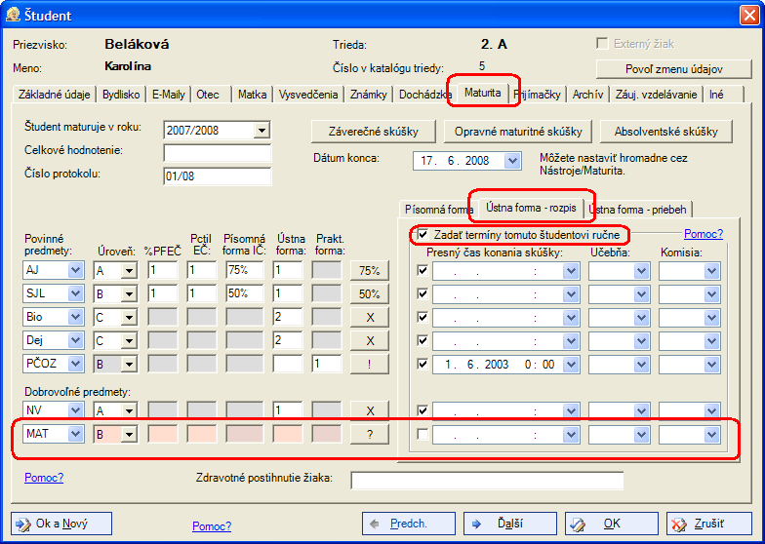Viewport: 765px width, 544px height.
Task: Click the Povoľ zmenu údajov button
Action: [673, 69]
